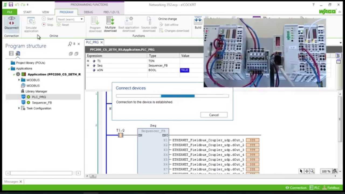
Task: Cancel the Connect devices dialog
Action: click(x=214, y=115)
